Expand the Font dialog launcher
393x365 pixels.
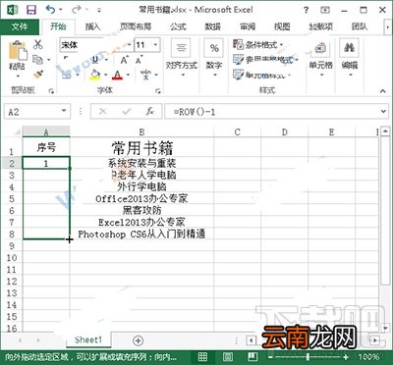[158, 91]
